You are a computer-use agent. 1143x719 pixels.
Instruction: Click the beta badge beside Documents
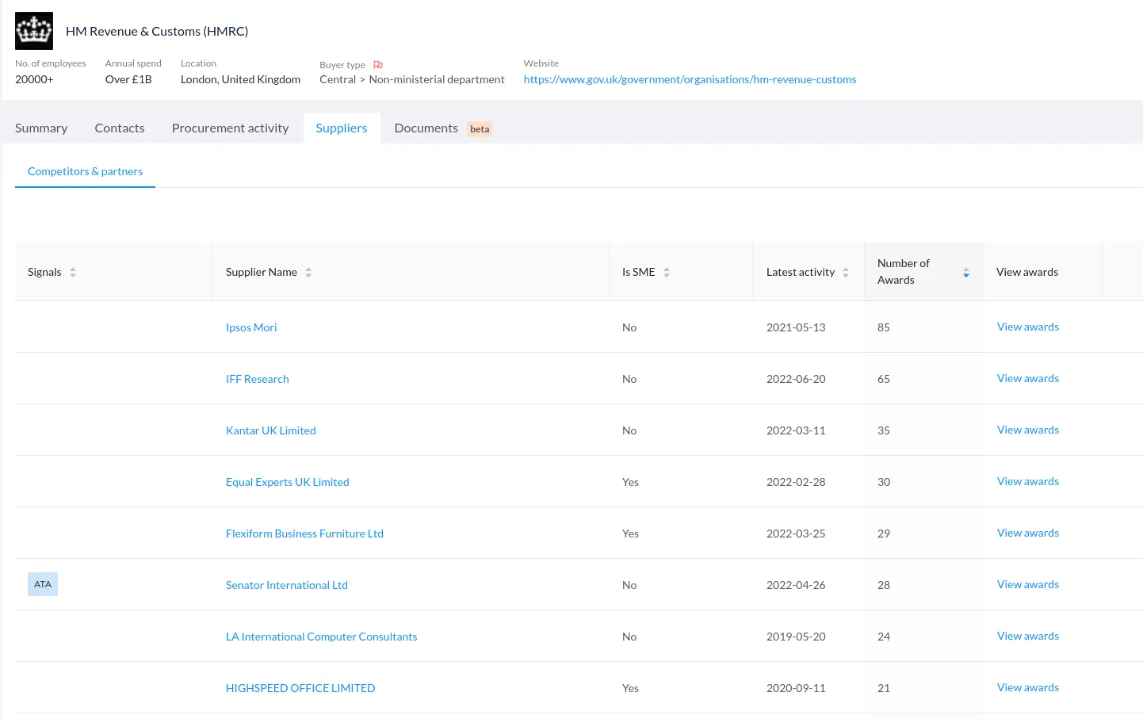480,129
